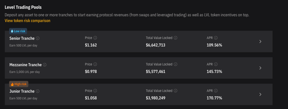The image size is (288, 109).
Task: Click Total Value Locked info icon, Senior row
Action: [175, 38]
